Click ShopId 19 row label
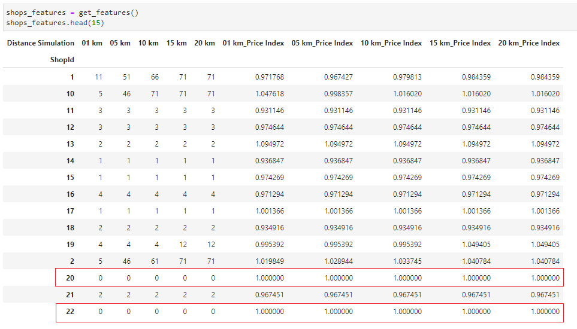577x329 pixels. click(x=70, y=245)
